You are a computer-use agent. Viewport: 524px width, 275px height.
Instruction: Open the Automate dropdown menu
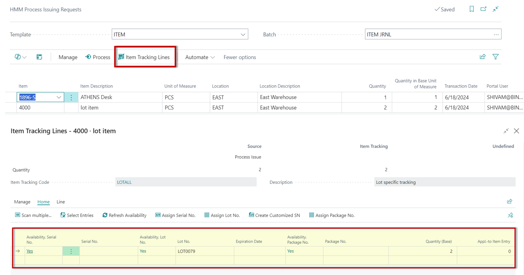pos(199,57)
